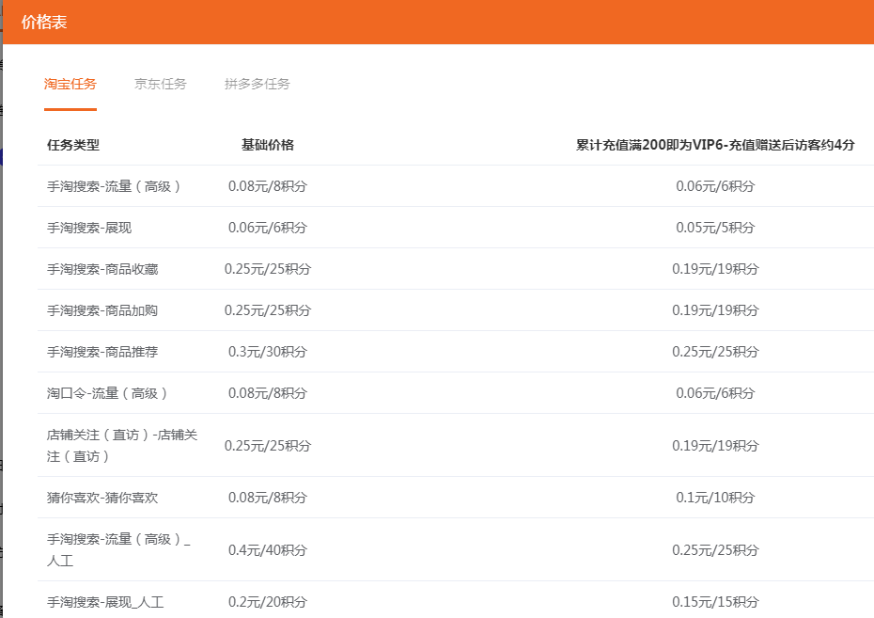Open the 京东任务 tab
This screenshot has width=874, height=618.
(161, 84)
